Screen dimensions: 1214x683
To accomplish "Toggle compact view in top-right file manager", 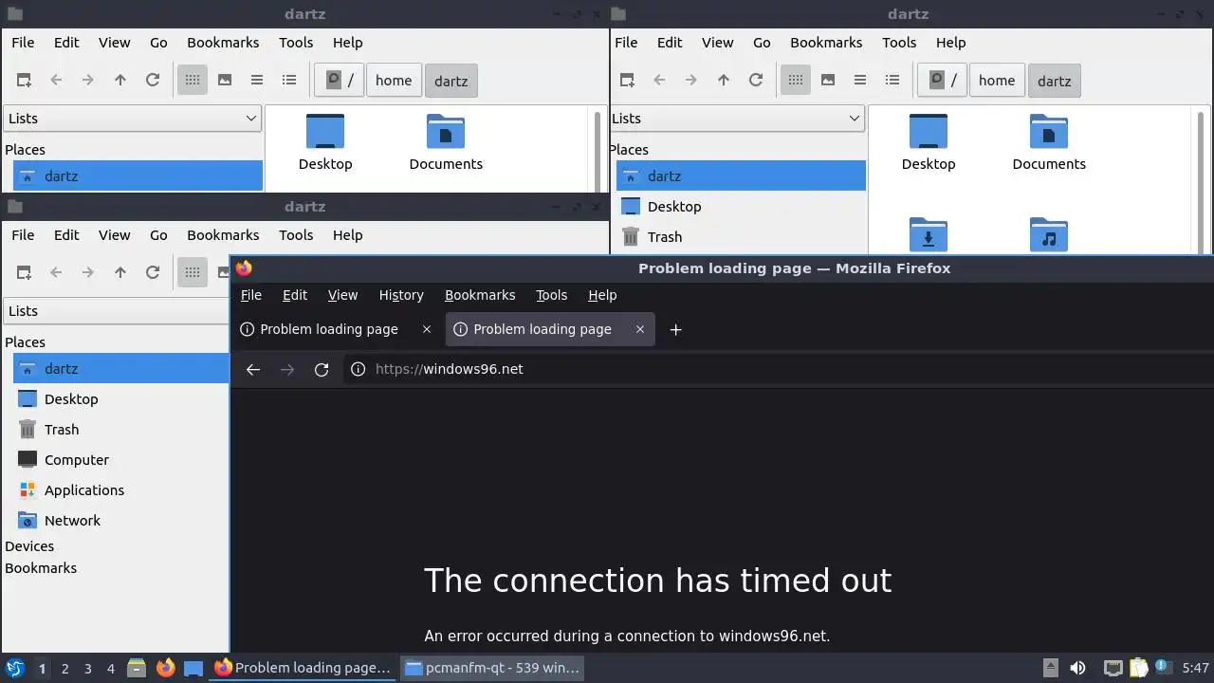I will (860, 81).
